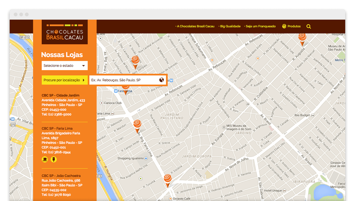The image size is (356, 201).
Task: Click the IBIRAPUERA map label
Action: 304,182
